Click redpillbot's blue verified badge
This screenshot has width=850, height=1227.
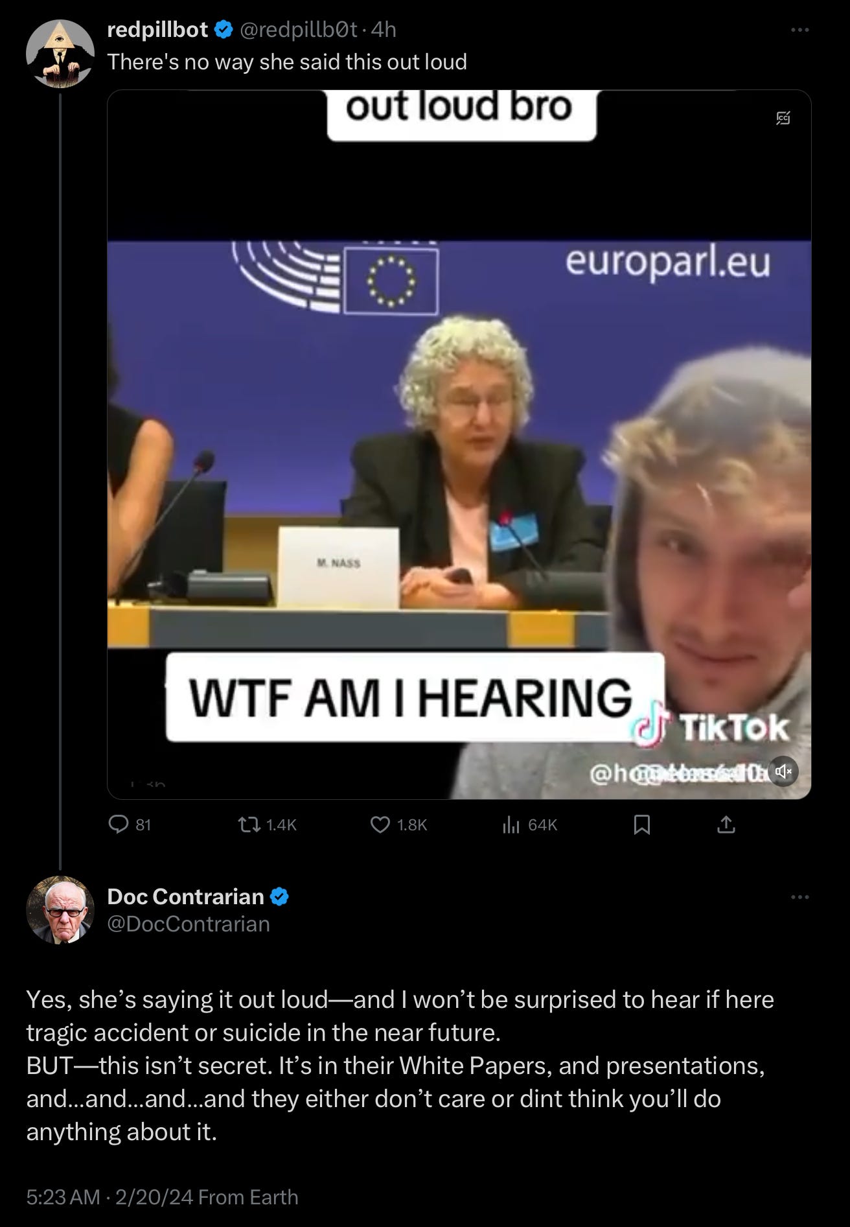[224, 29]
